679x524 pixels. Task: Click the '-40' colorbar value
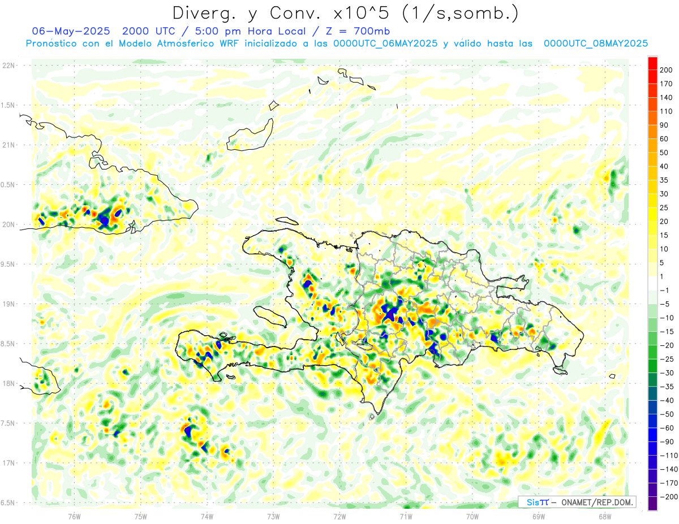point(667,401)
